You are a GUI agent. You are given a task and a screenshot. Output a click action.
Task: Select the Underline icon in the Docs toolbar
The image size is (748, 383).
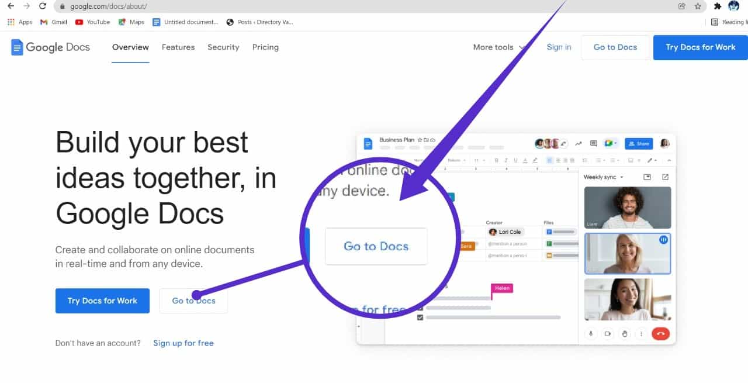tap(516, 160)
